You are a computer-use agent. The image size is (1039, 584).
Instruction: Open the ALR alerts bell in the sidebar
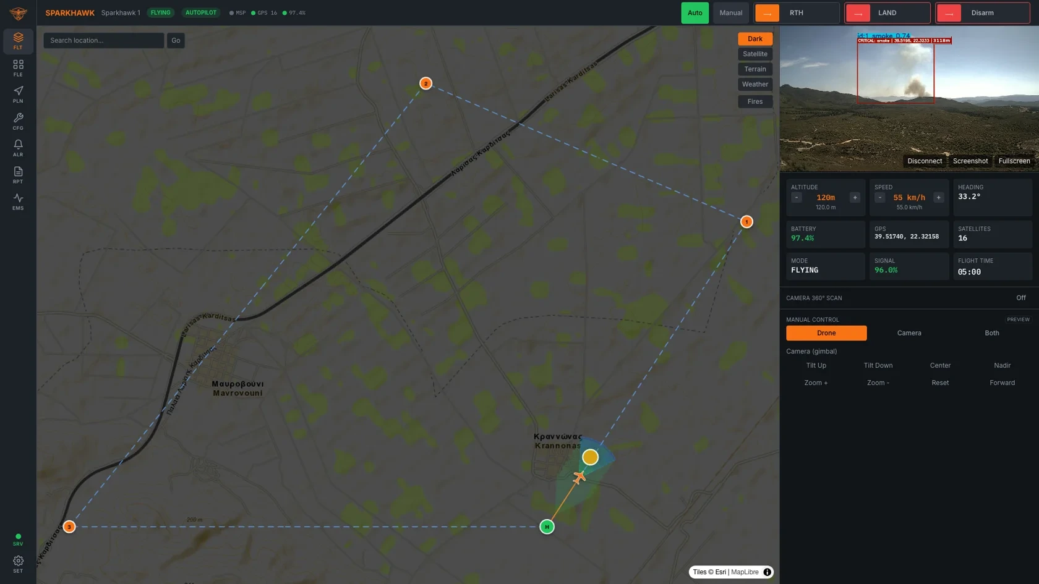pos(18,148)
